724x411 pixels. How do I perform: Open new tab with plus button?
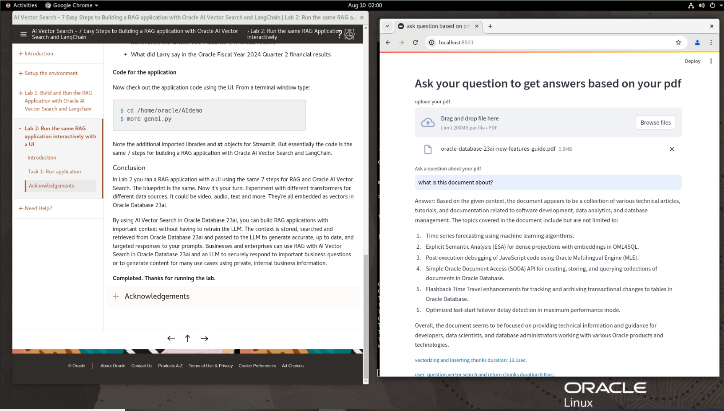[x=490, y=26]
